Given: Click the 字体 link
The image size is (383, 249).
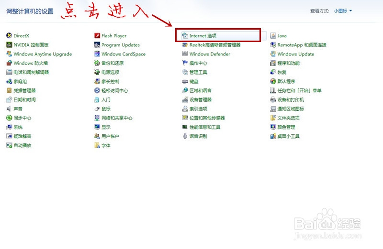Looking at the screenshot, I should coord(106,145).
